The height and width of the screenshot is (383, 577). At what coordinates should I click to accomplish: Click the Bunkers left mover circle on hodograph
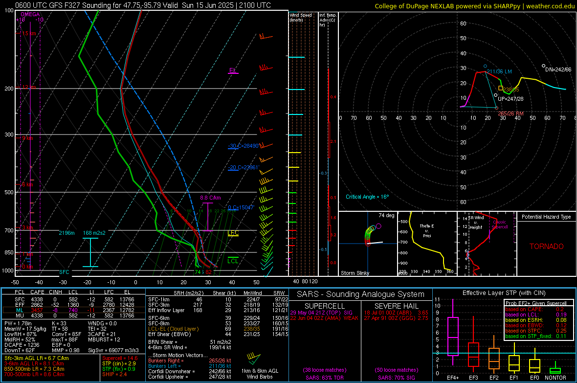pyautogui.click(x=486, y=67)
